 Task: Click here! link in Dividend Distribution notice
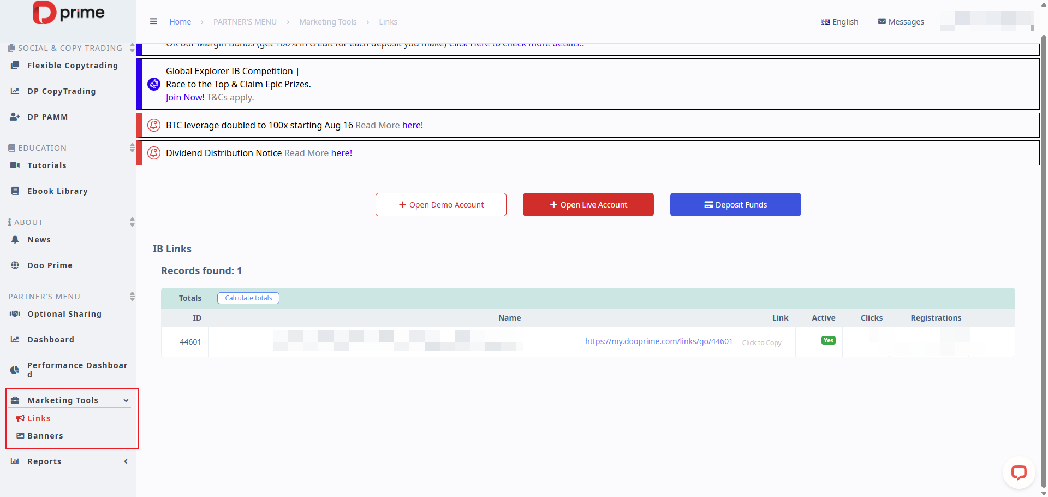tap(342, 153)
